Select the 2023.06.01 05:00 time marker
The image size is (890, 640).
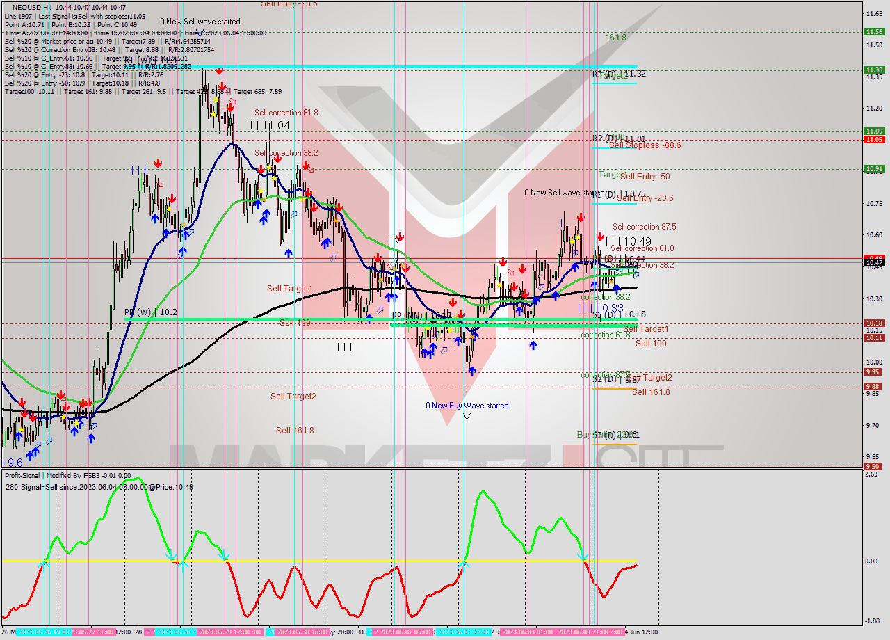tap(403, 632)
